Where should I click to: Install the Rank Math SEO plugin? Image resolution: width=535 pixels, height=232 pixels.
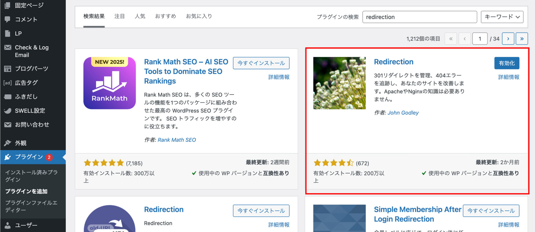coord(261,63)
